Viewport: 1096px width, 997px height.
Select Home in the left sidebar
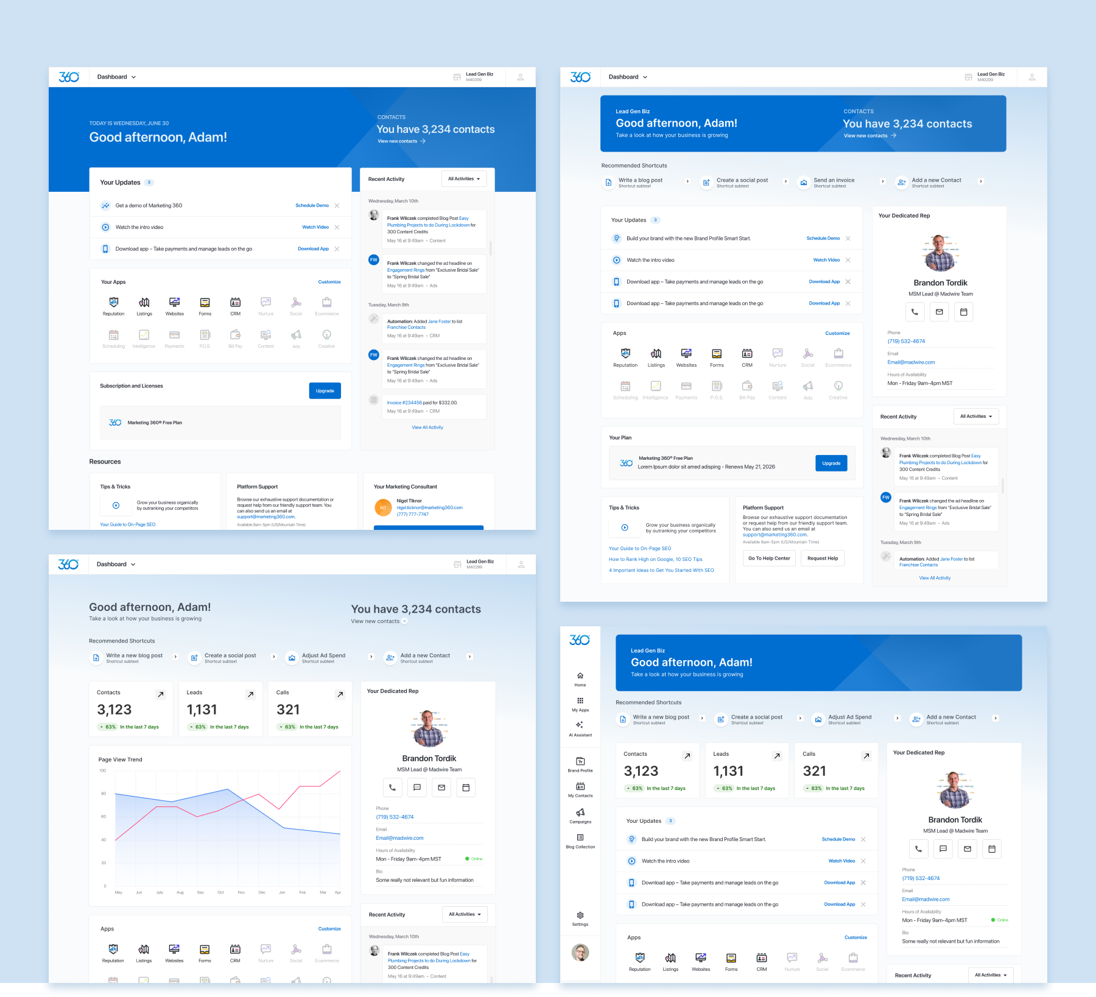pos(580,676)
